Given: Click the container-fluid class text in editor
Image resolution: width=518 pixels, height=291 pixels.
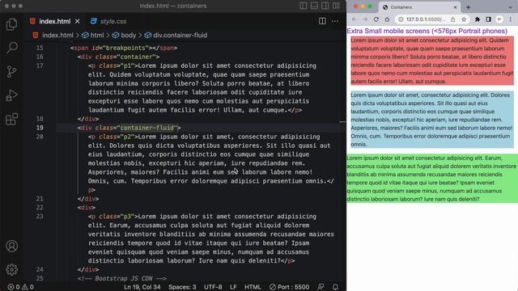Looking at the screenshot, I should point(147,128).
